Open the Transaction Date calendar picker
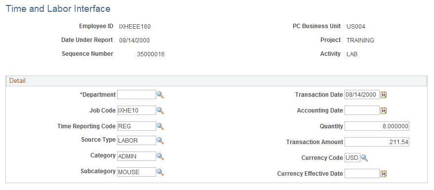Screen dimensions: 434x190 [x=384, y=95]
